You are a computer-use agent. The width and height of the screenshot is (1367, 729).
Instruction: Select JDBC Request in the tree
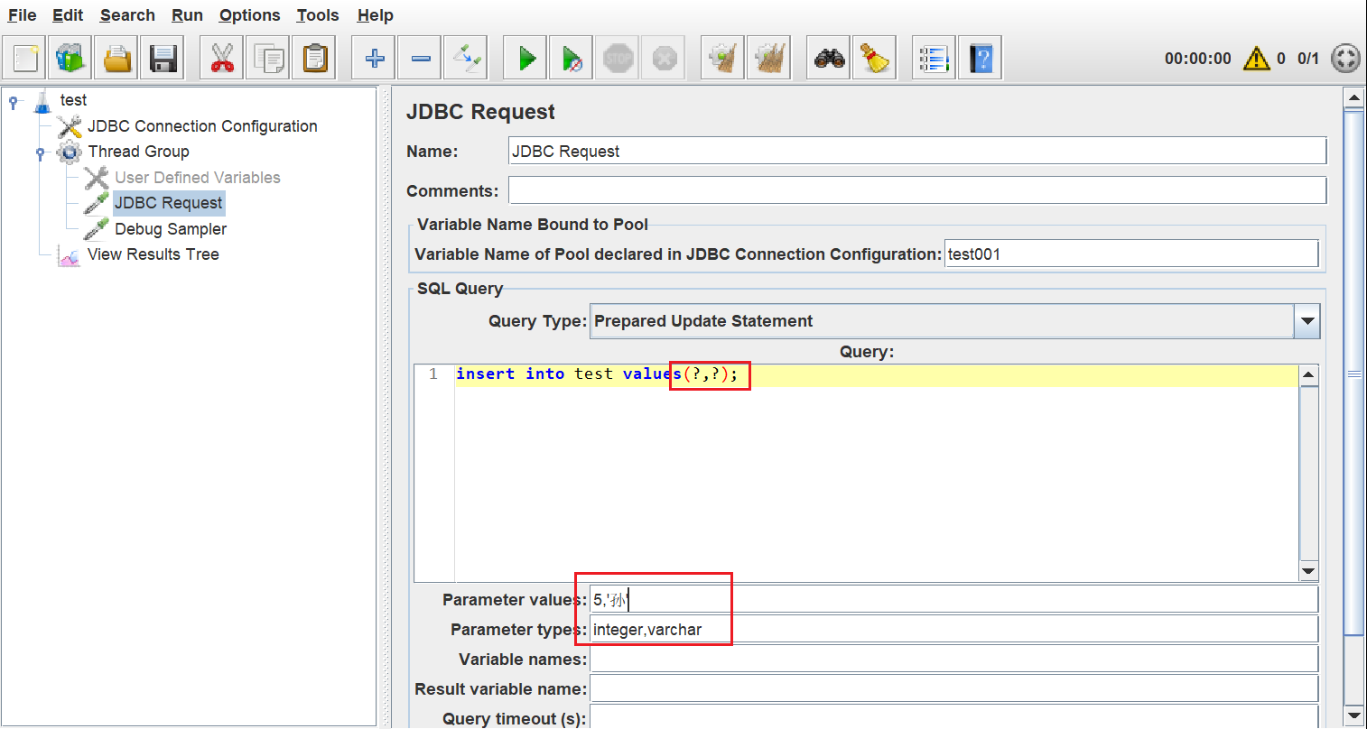[x=168, y=203]
